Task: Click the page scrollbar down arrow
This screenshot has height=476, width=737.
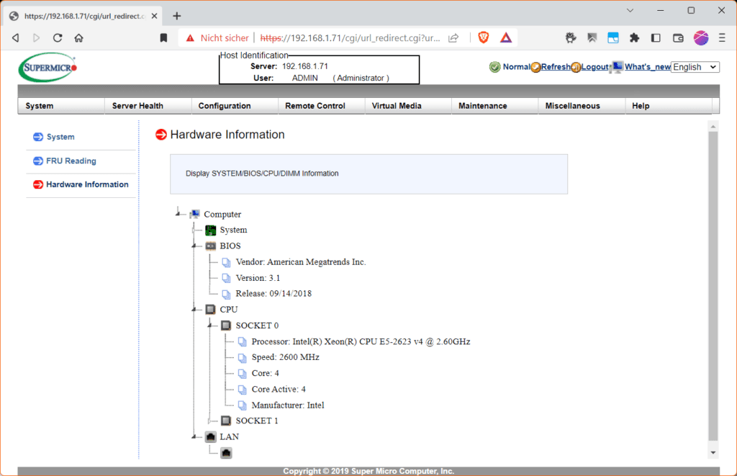Action: point(713,452)
